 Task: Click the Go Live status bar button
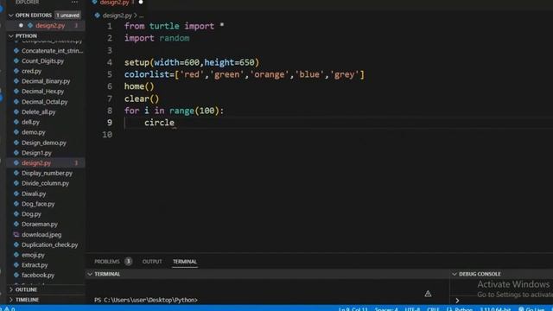531,309
